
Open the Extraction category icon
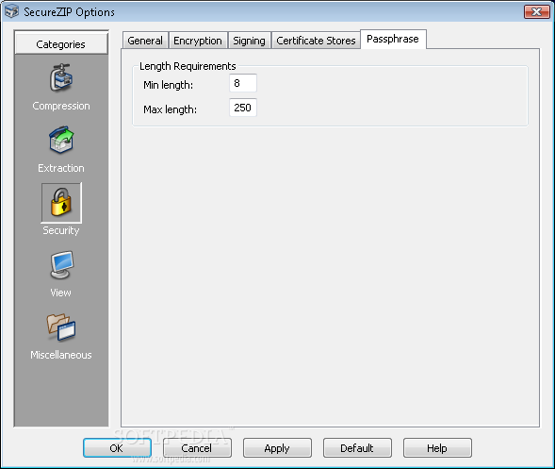(61, 140)
